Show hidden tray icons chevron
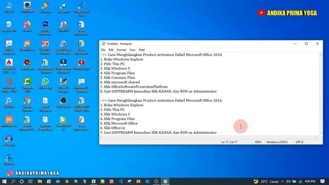This screenshot has height=185, width=329. click(x=282, y=181)
